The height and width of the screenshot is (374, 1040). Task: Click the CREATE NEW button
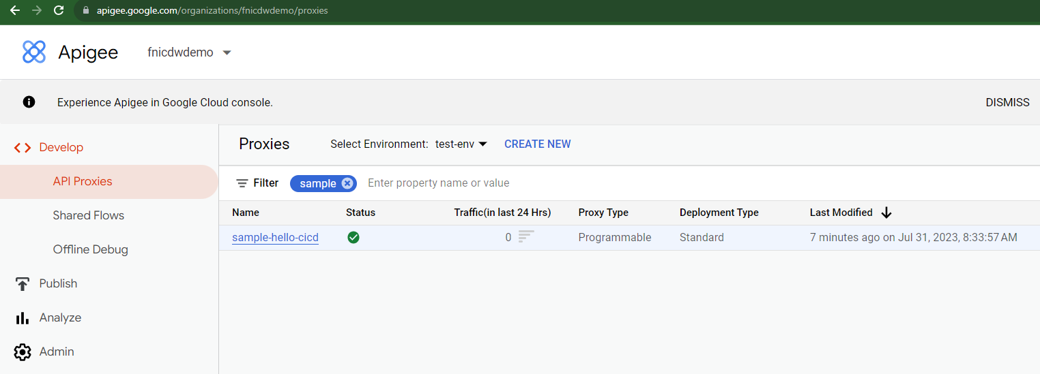click(x=537, y=144)
